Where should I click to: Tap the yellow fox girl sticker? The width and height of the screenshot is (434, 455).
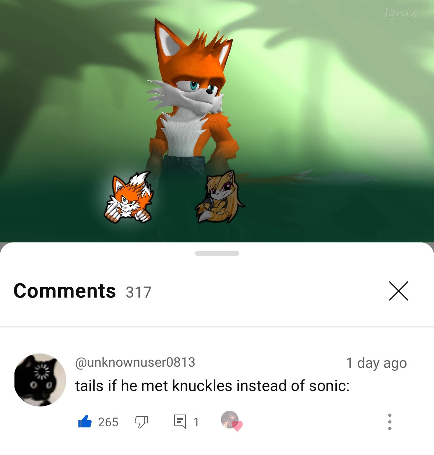pos(220,197)
